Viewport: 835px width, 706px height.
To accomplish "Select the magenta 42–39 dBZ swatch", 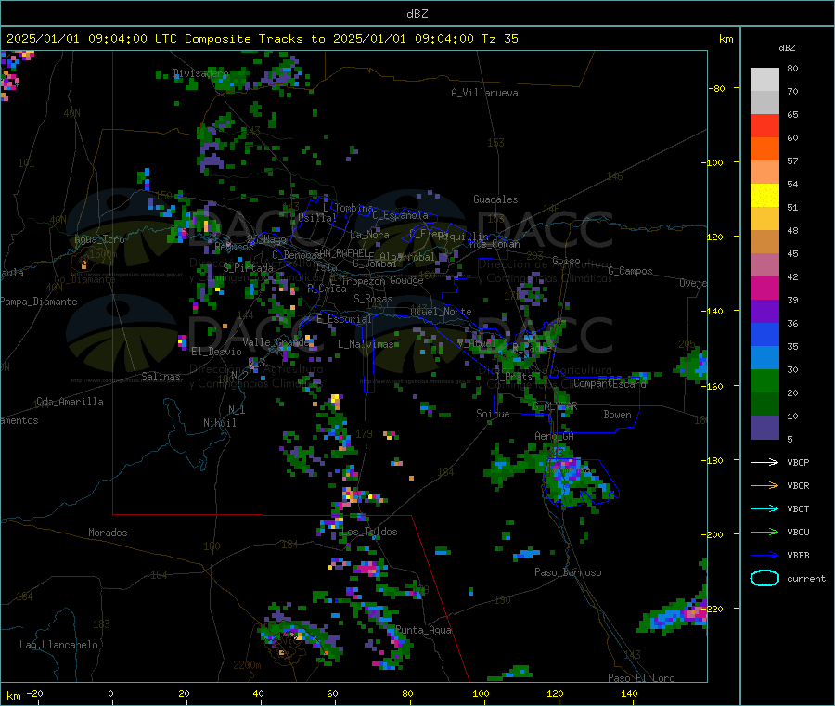I will (764, 289).
